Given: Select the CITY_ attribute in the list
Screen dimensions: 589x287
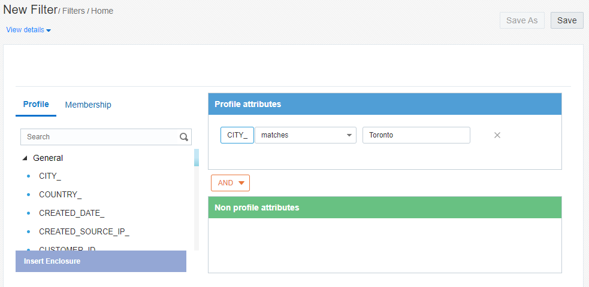Looking at the screenshot, I should coord(50,176).
